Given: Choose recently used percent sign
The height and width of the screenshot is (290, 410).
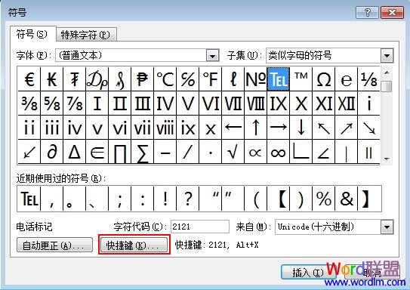Looking at the screenshot, I should click(x=324, y=199).
